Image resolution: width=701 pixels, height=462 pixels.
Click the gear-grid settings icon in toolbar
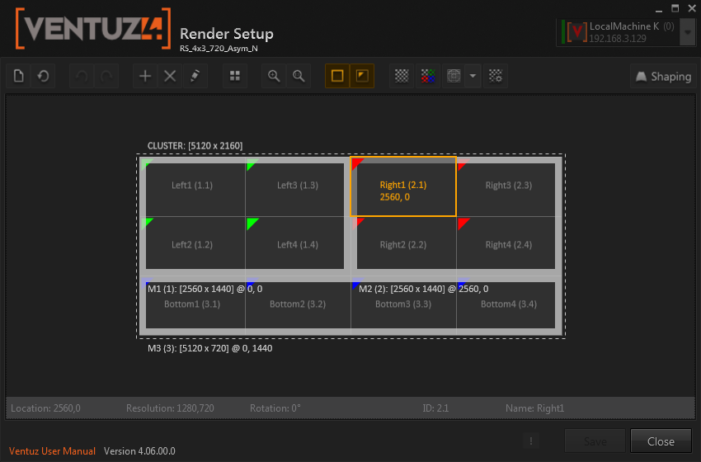[495, 76]
